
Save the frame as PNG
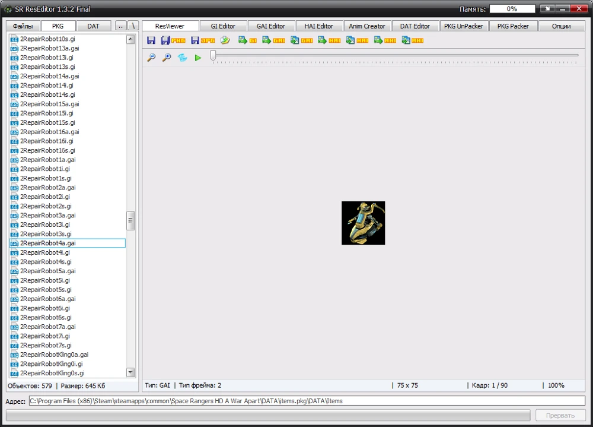173,40
